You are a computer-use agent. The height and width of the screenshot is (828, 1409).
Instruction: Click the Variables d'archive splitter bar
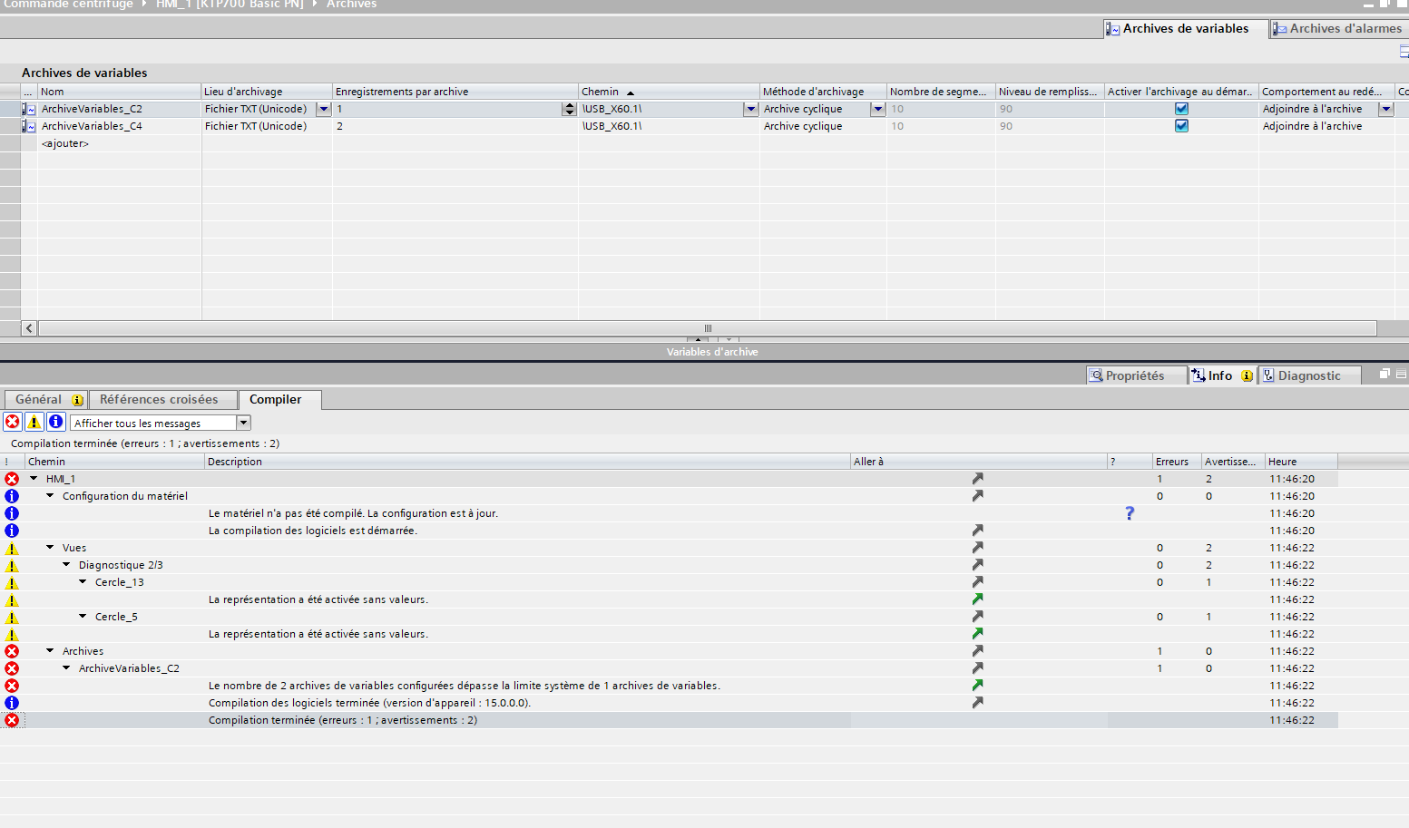[x=711, y=352]
